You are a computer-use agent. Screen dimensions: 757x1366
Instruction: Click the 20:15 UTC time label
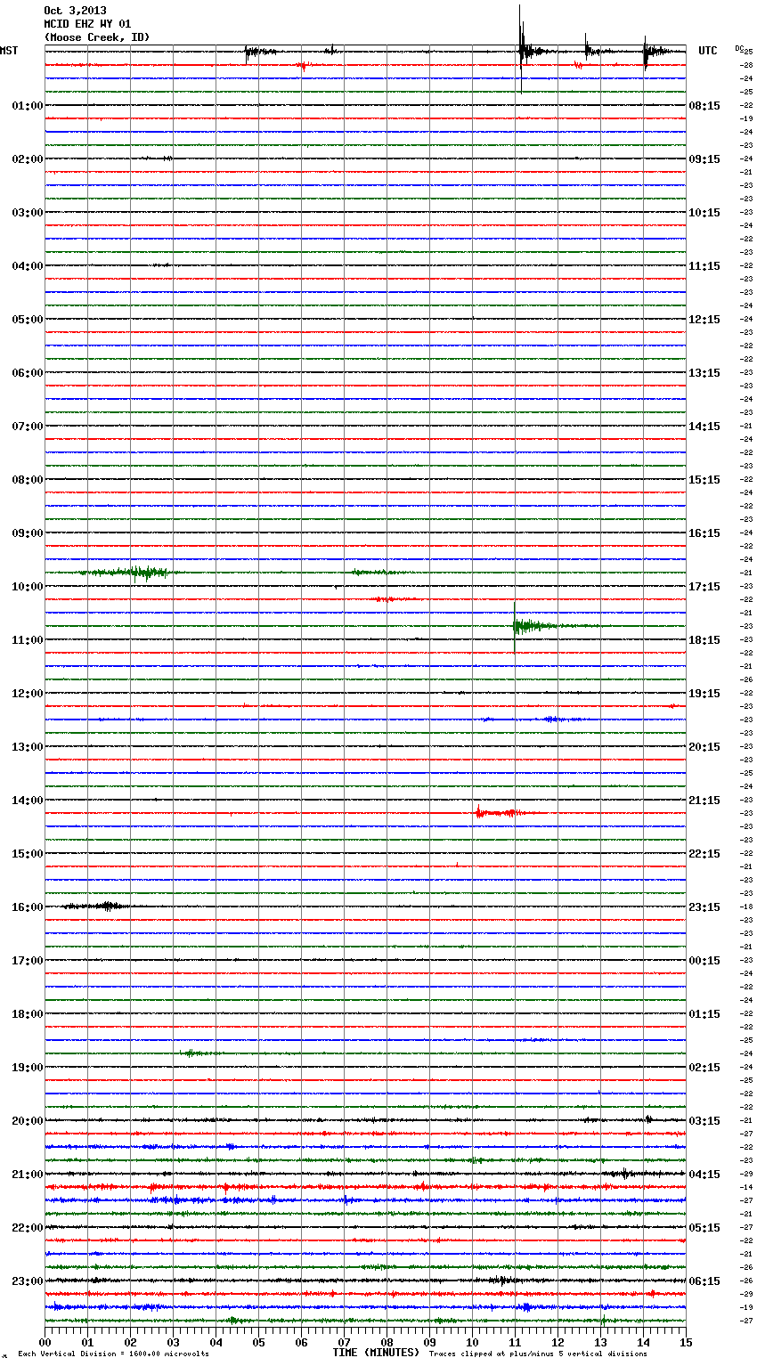coord(704,747)
